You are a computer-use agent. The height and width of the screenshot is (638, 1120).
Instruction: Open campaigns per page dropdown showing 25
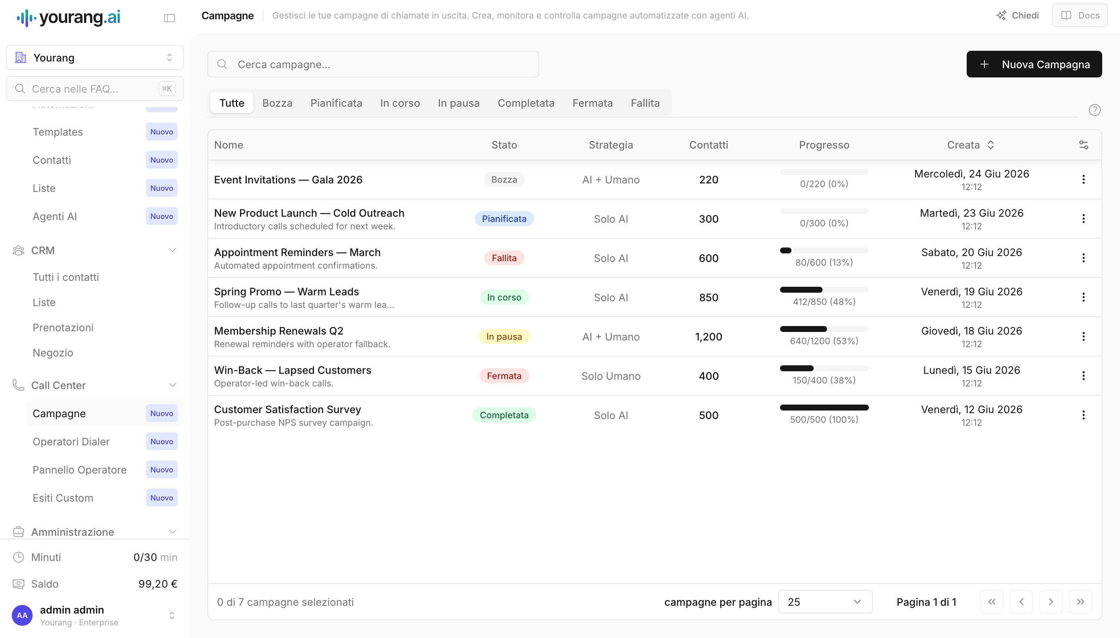click(x=825, y=602)
